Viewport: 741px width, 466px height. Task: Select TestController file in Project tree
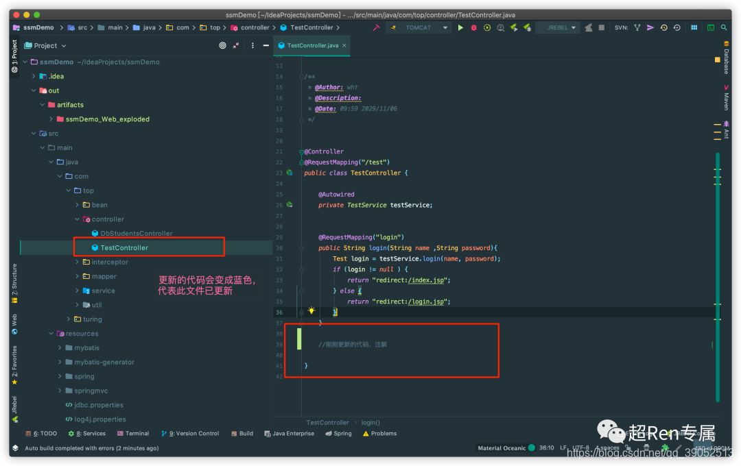(x=120, y=248)
